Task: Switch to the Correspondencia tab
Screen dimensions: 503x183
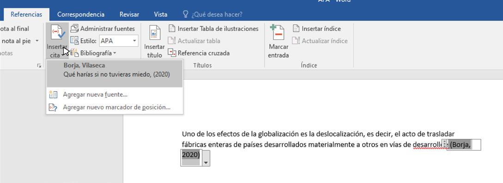Action: 81,14
